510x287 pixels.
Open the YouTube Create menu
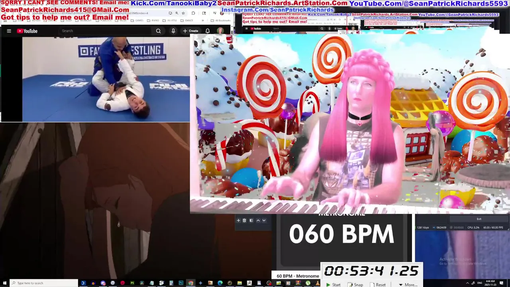click(x=190, y=31)
